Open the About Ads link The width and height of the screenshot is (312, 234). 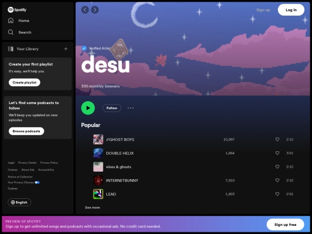pyautogui.click(x=28, y=170)
